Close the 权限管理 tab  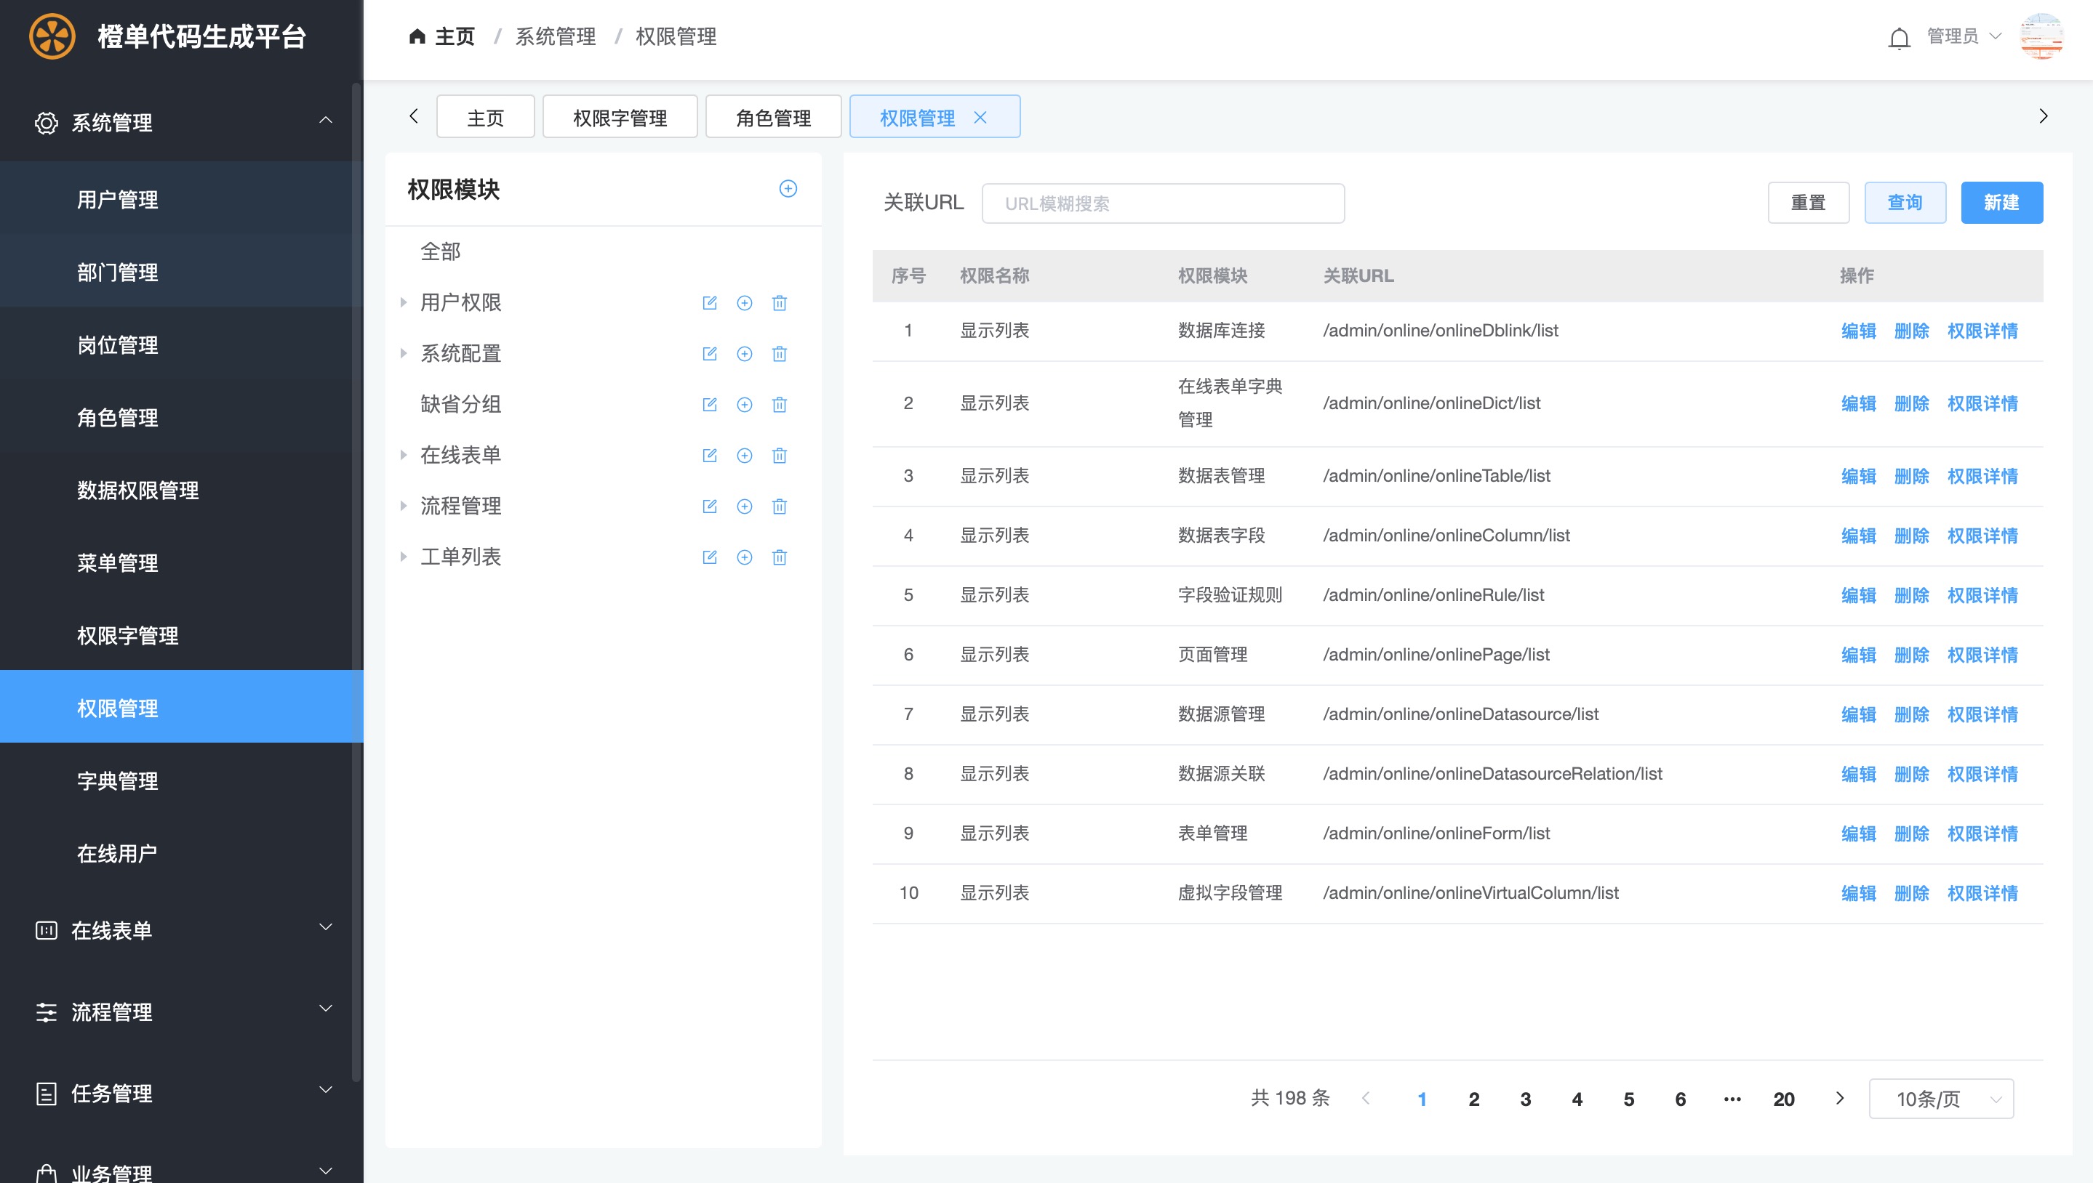pos(980,118)
